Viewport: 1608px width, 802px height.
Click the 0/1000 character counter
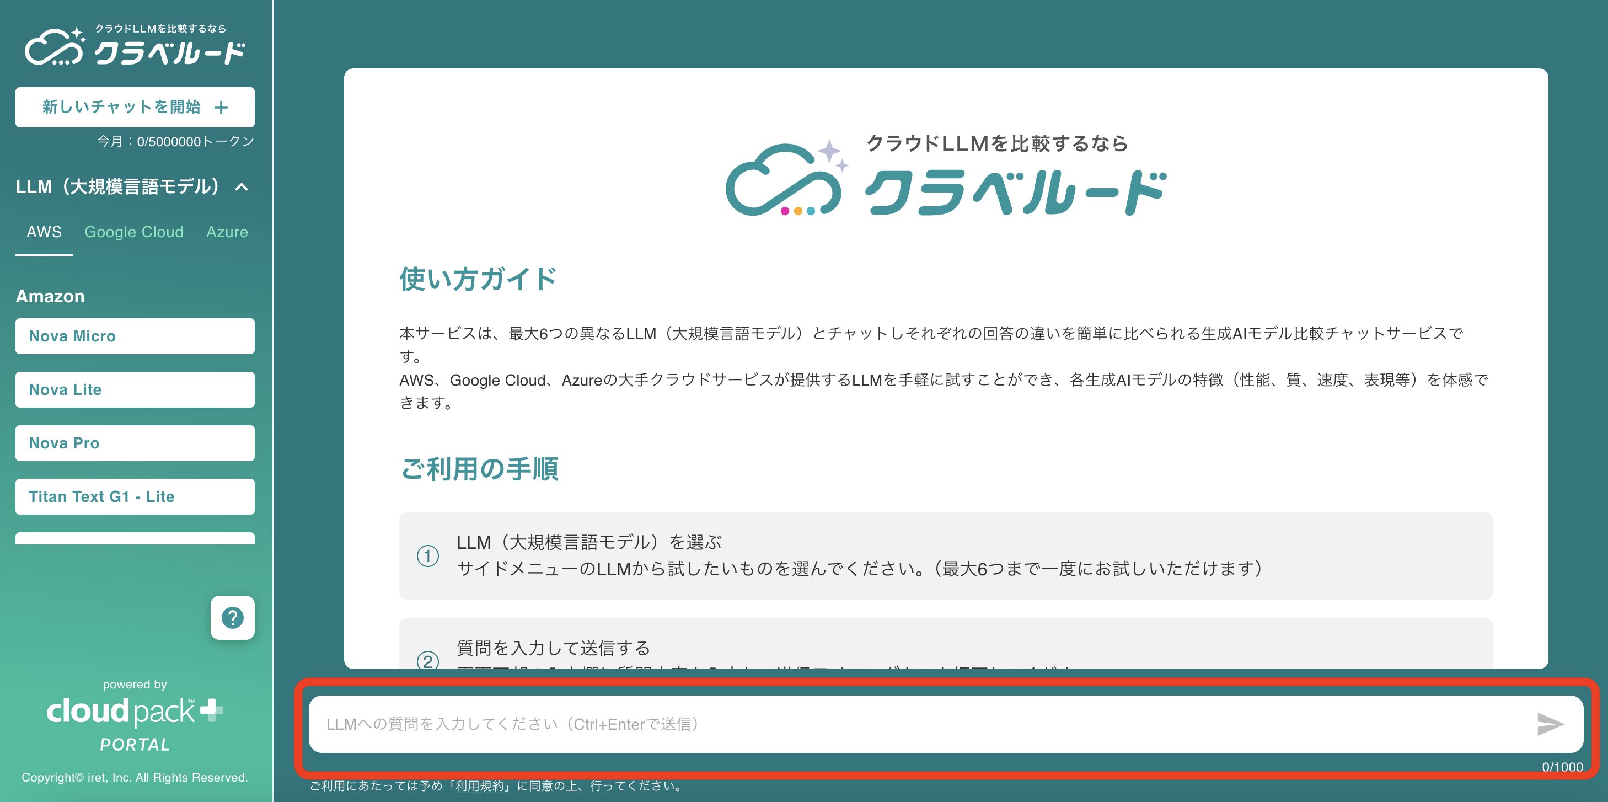(x=1562, y=767)
